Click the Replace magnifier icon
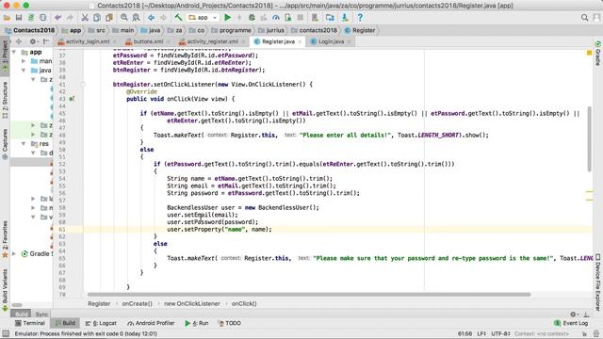The width and height of the screenshot is (603, 339). pos(136,18)
